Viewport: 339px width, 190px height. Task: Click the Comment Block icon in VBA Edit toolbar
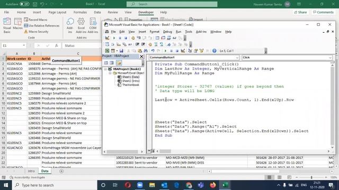click(156, 44)
